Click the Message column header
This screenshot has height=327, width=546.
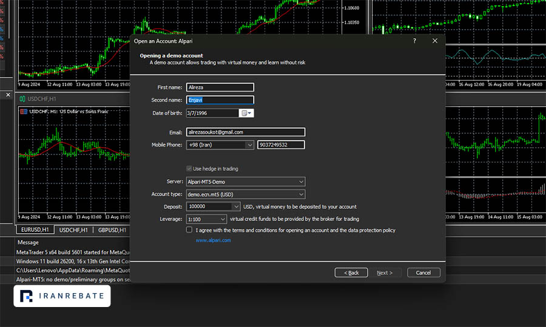click(28, 243)
